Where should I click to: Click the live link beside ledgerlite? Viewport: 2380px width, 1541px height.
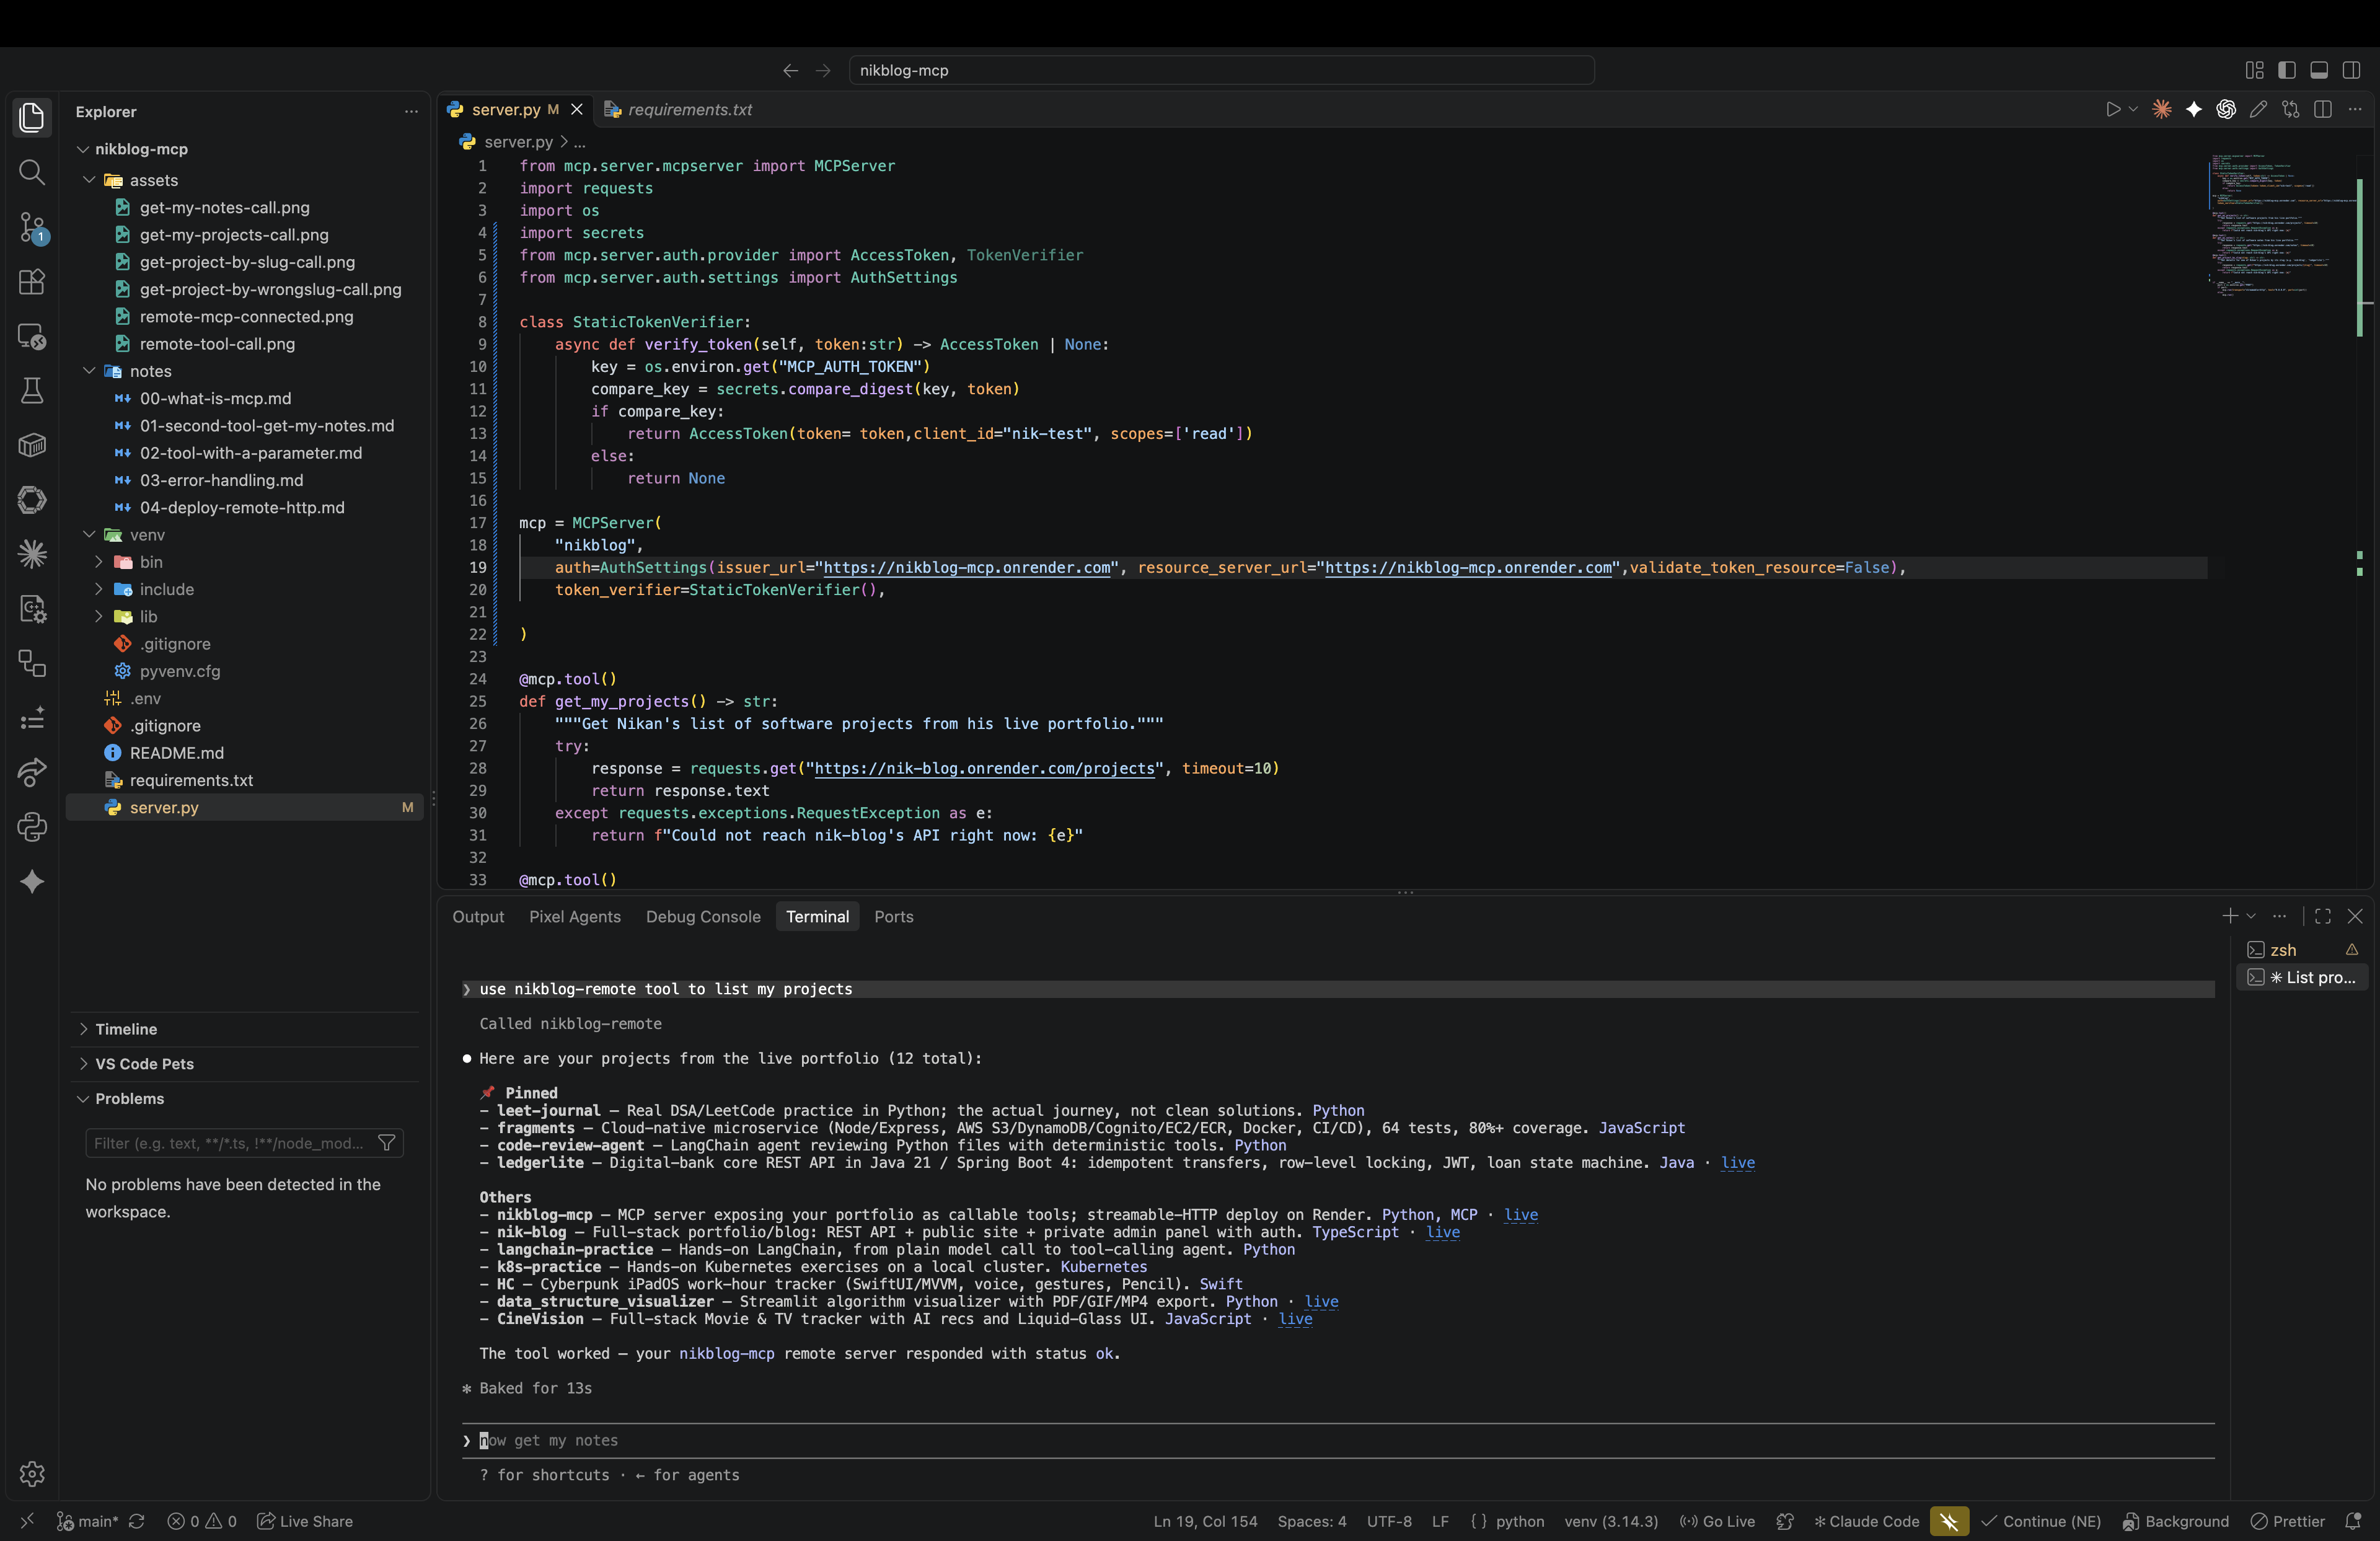1737,1162
